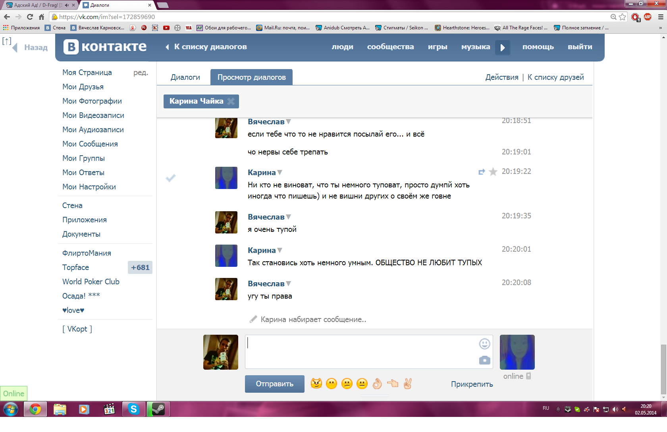Open Мои Сообщения in the sidebar
Viewport: 667px width, 432px height.
(90, 144)
